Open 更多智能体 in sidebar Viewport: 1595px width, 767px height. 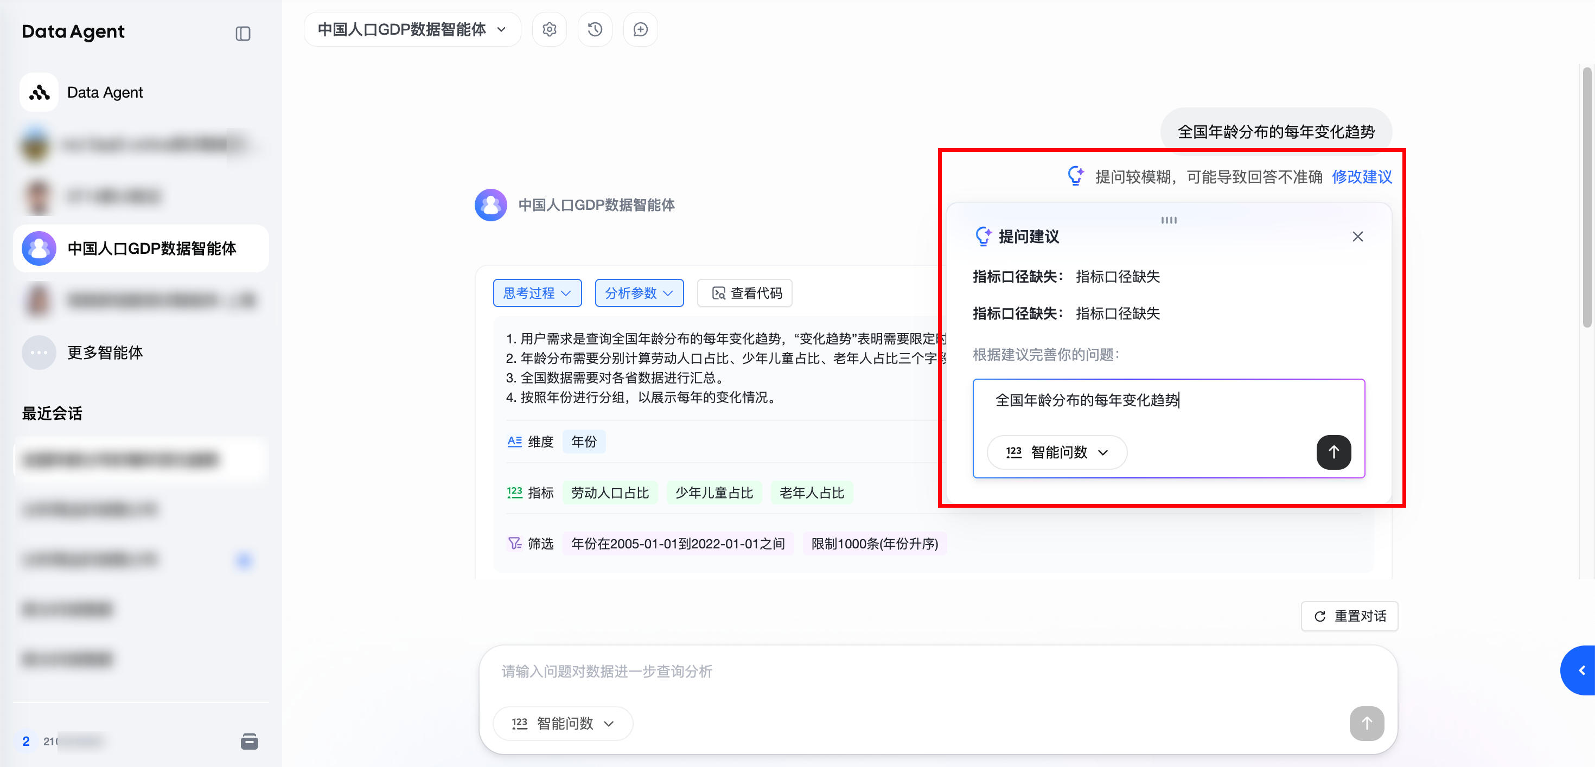pos(105,352)
